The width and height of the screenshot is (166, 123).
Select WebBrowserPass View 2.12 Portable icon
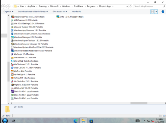12,17
